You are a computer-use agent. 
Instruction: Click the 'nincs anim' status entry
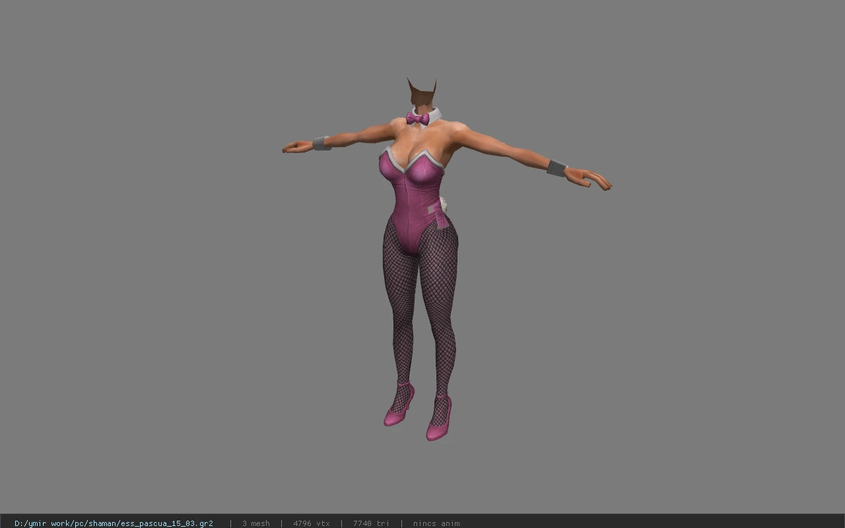pyautogui.click(x=436, y=523)
